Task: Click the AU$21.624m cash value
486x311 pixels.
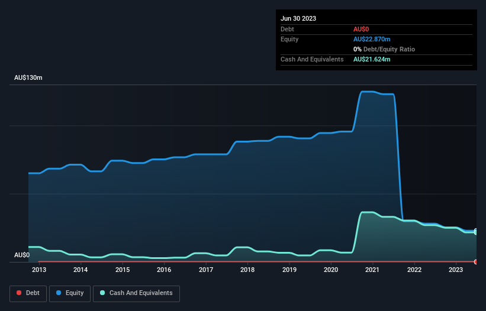Action: click(x=372, y=59)
